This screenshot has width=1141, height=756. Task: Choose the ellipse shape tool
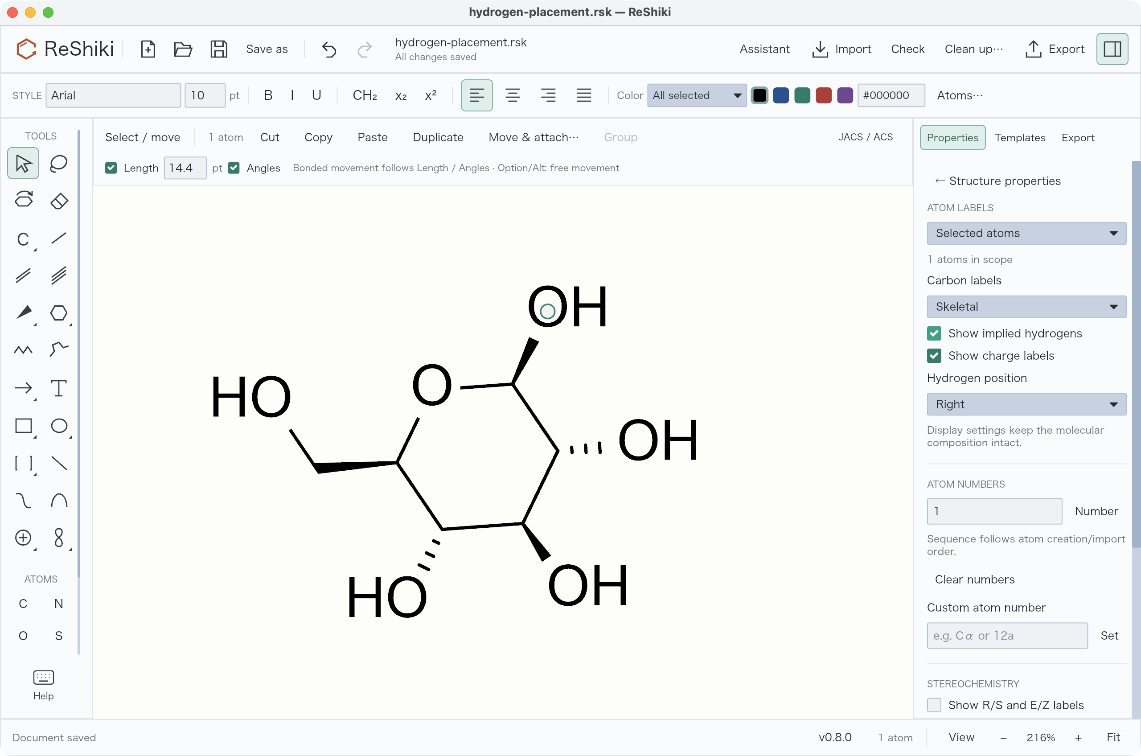click(59, 426)
